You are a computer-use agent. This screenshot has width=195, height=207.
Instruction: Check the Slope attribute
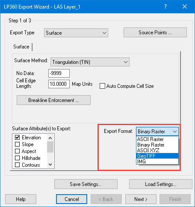coord(17,144)
